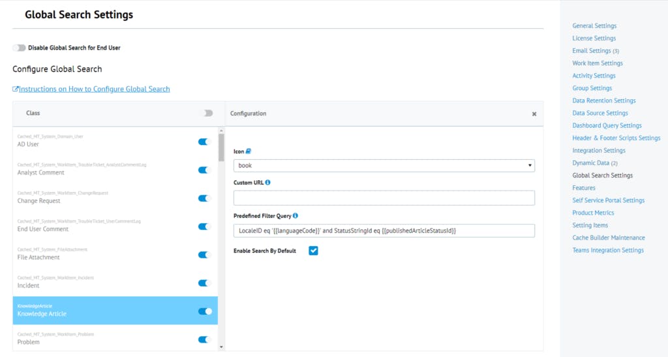Toggle Disable Global Search for End User
Screen dimensions: 668x357
point(20,48)
